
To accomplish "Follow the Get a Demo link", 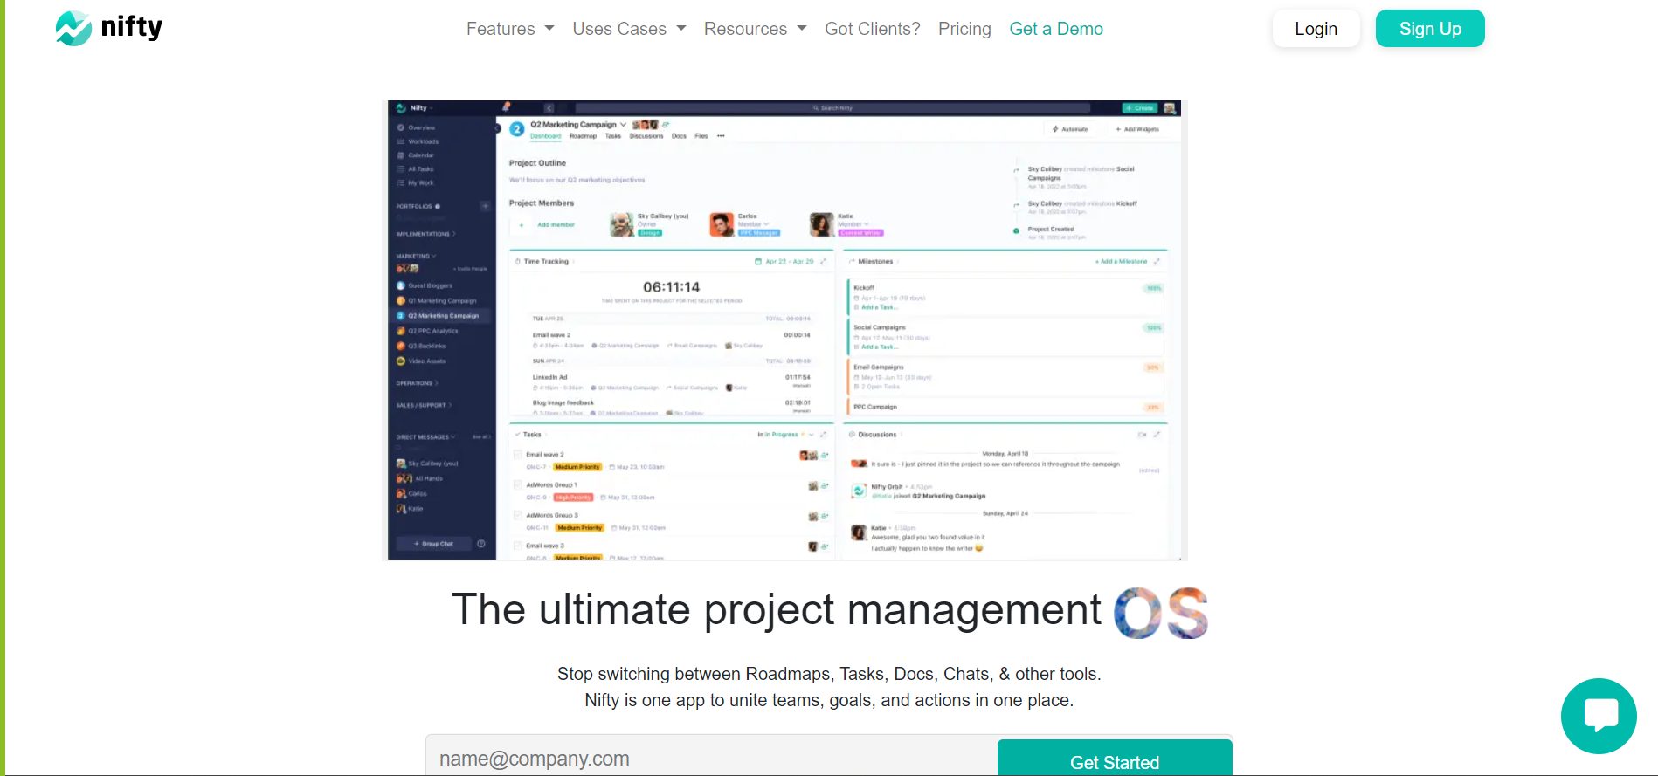I will click(x=1055, y=29).
